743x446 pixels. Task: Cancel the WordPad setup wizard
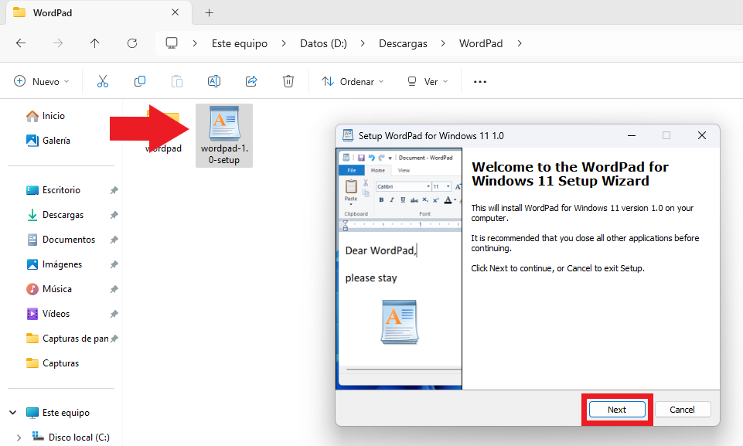(x=682, y=410)
